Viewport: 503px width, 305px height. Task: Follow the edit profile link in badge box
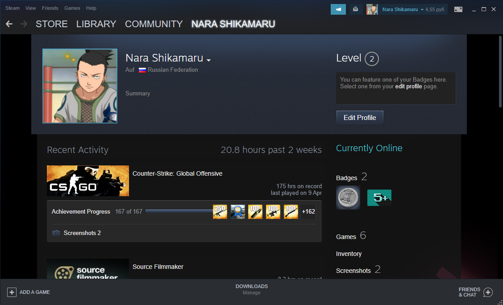408,87
